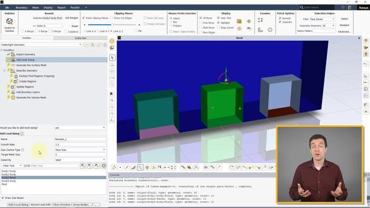Click the select pointer tool in viewport toolbar
370x208 pixels.
112,58
